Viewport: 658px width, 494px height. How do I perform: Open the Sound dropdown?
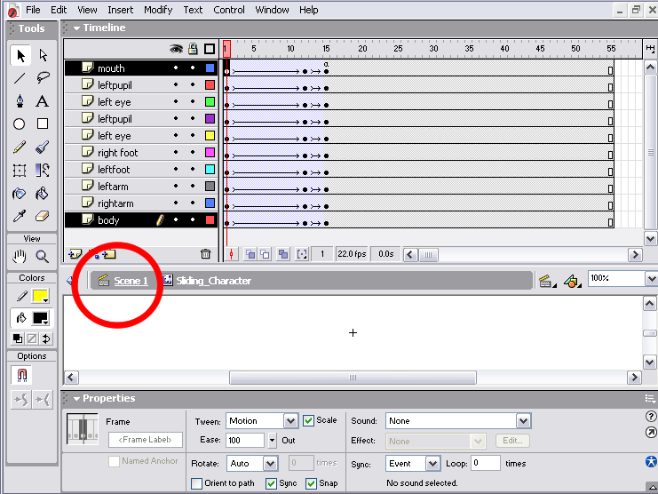point(523,421)
